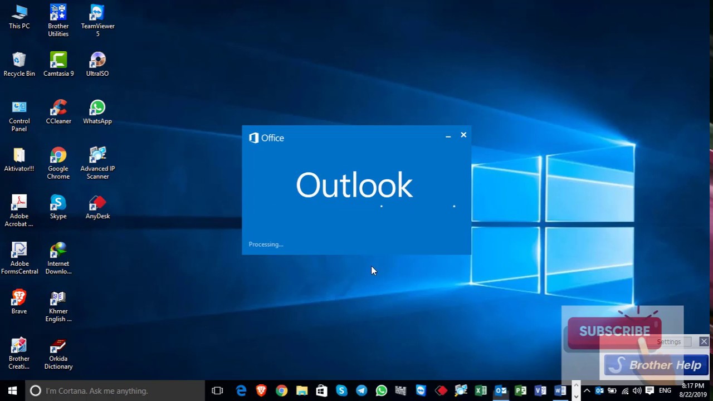Launch AnyDesk desktop shortcut

coord(97,207)
